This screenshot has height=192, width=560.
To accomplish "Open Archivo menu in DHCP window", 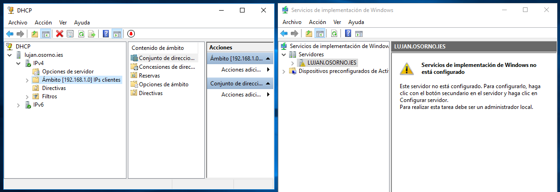I will (x=18, y=22).
